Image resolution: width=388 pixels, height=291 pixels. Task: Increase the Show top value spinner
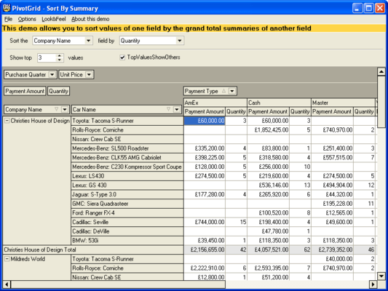point(60,56)
